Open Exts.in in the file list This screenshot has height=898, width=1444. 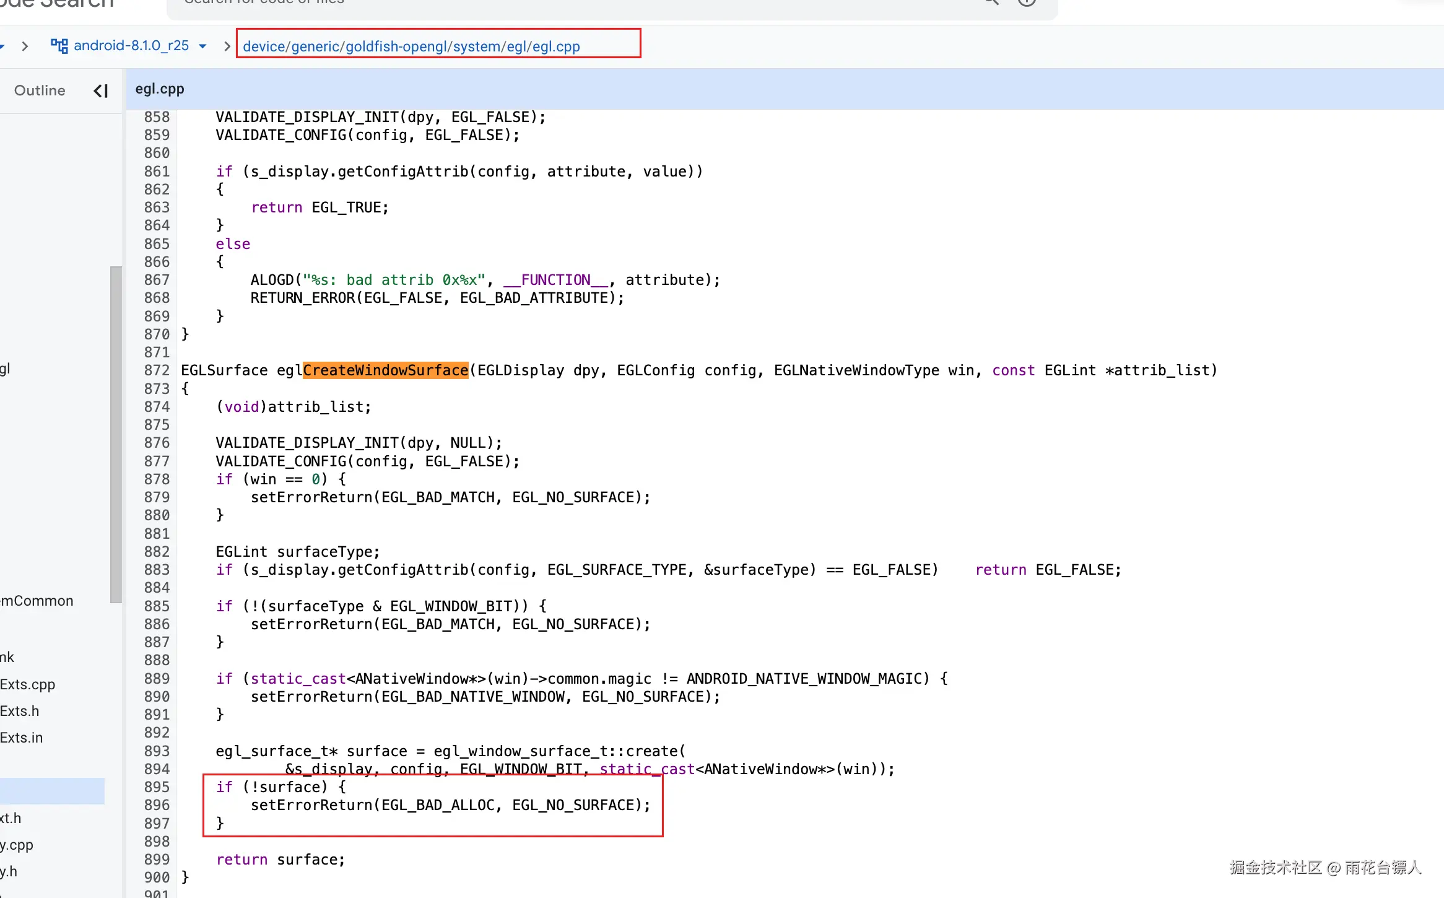(x=22, y=738)
